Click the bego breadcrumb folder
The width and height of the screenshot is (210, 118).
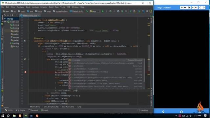coord(47,11)
